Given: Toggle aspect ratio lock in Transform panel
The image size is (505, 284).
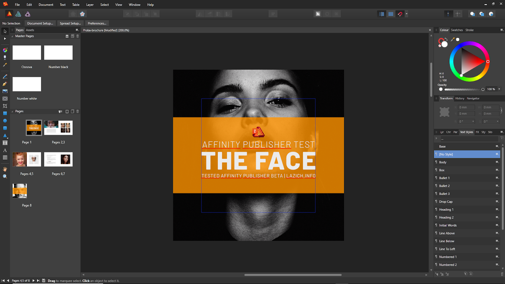Looking at the screenshot, I should (x=501, y=110).
